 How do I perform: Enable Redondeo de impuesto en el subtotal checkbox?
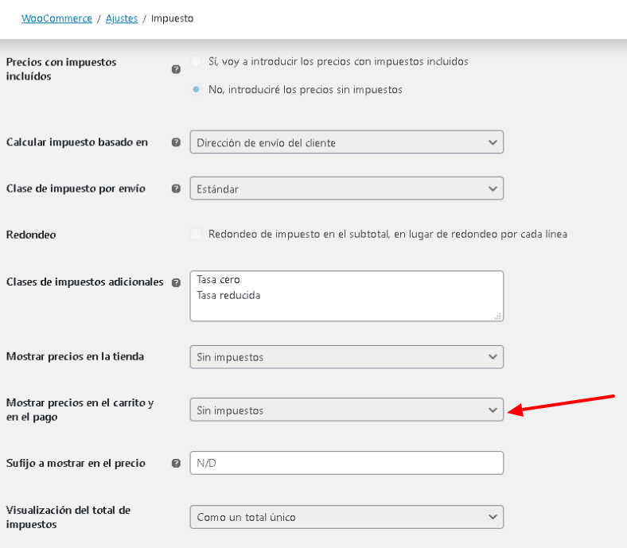[196, 234]
